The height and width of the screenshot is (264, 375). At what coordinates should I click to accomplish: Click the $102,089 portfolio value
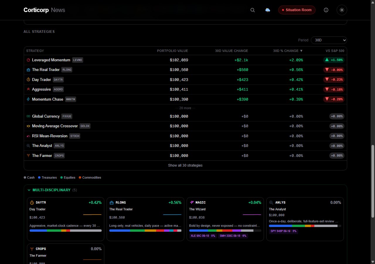coord(179,60)
